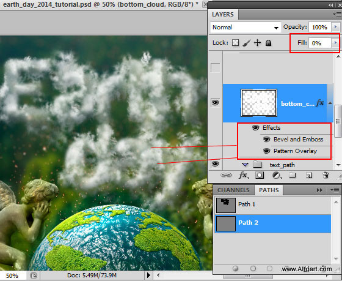342x281 pixels.
Task: Click the lock image pixels brush icon
Action: [247, 43]
